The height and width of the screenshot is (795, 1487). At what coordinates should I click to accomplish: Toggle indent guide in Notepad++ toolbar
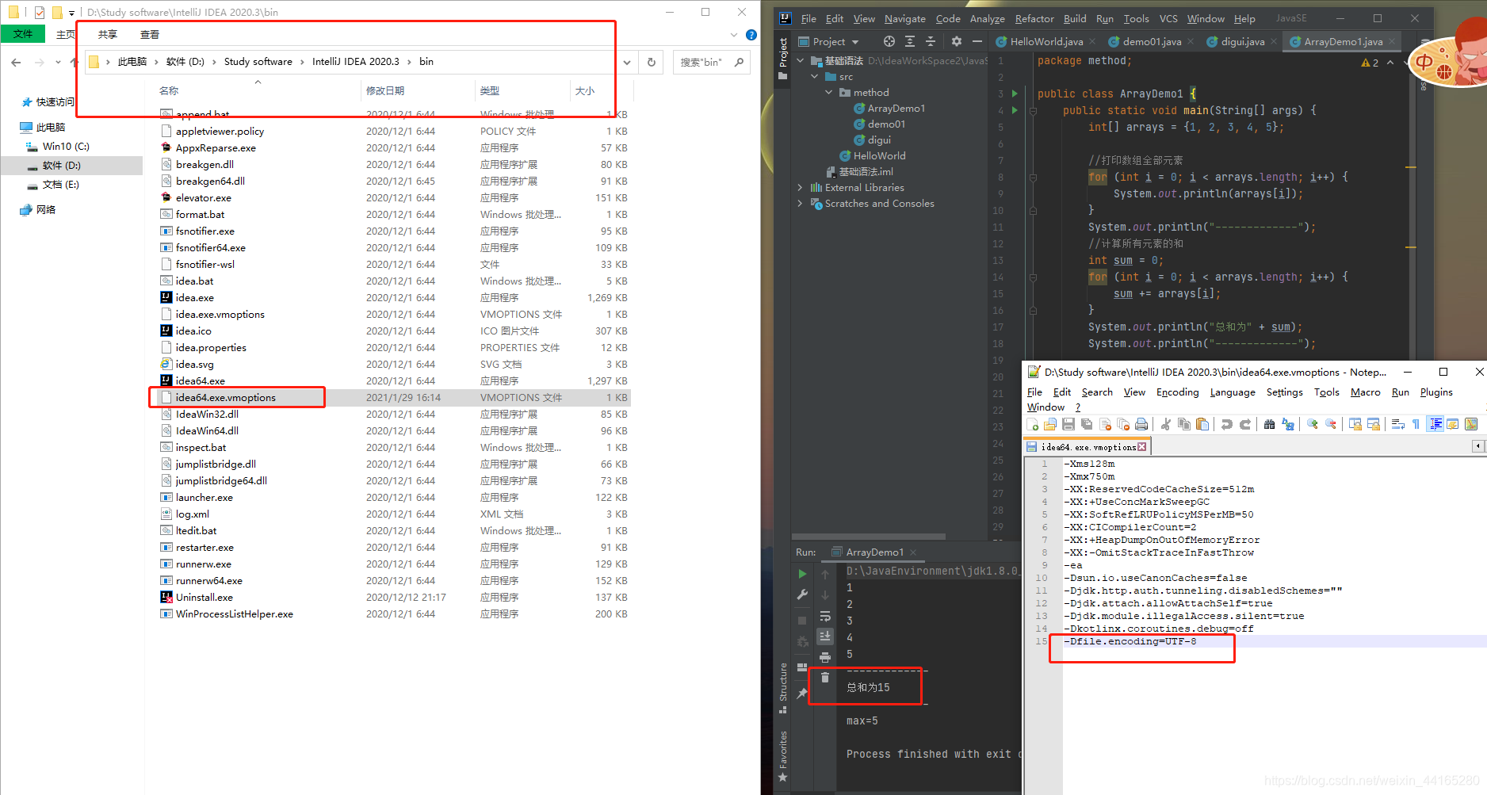[x=1435, y=425]
